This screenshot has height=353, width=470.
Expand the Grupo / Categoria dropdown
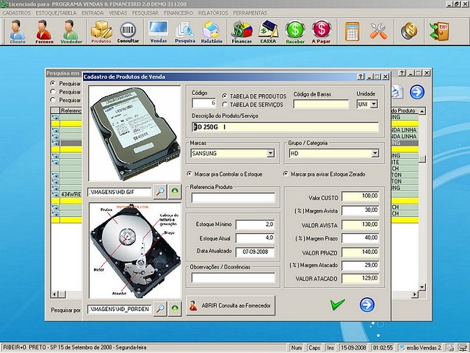pos(375,154)
